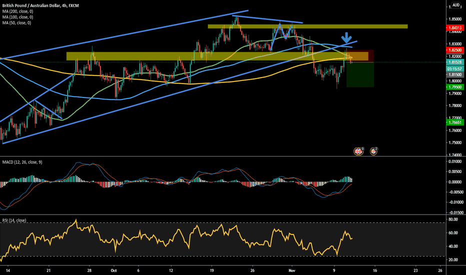This screenshot has width=466, height=275.
Task: Click -0.00500 on the MACD scale
Action: (455, 192)
